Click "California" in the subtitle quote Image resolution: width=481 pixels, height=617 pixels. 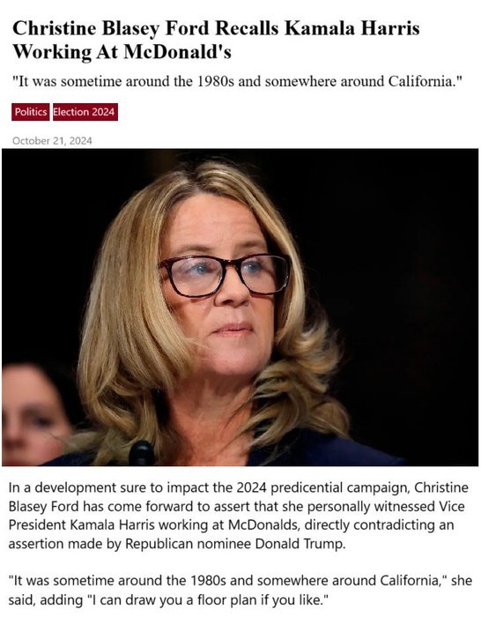click(x=420, y=81)
